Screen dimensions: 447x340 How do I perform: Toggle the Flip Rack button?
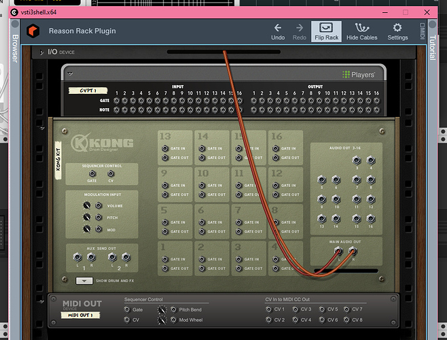click(x=326, y=32)
